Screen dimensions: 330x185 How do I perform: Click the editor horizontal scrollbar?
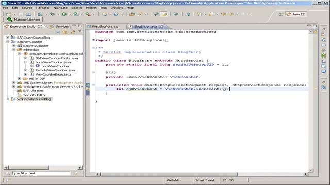pyautogui.click(x=202, y=174)
